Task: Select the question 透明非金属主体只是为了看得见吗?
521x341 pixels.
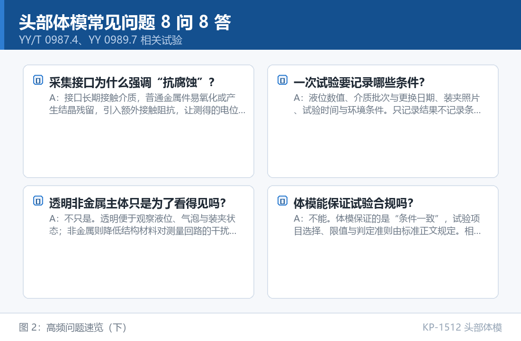Action: (137, 203)
